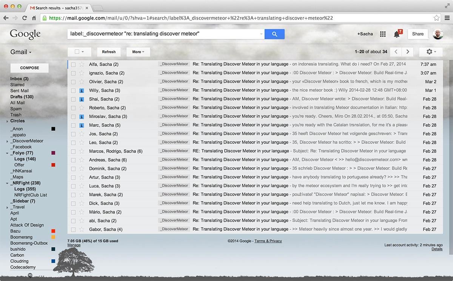This screenshot has height=281, width=453.
Task: Check the Andreas, Sacha row
Action: (73, 160)
